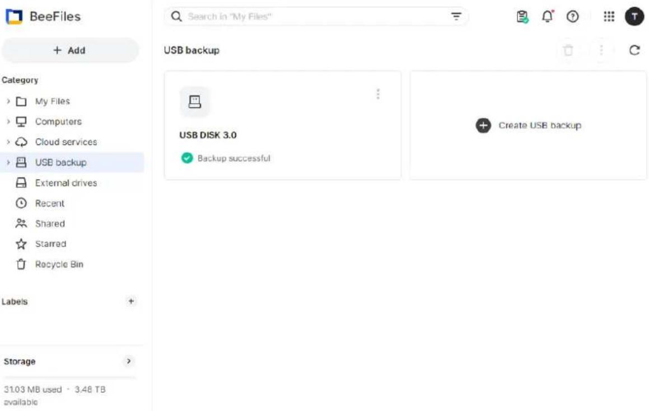Open Recycle Bin category
649x411 pixels.
pyautogui.click(x=72, y=264)
